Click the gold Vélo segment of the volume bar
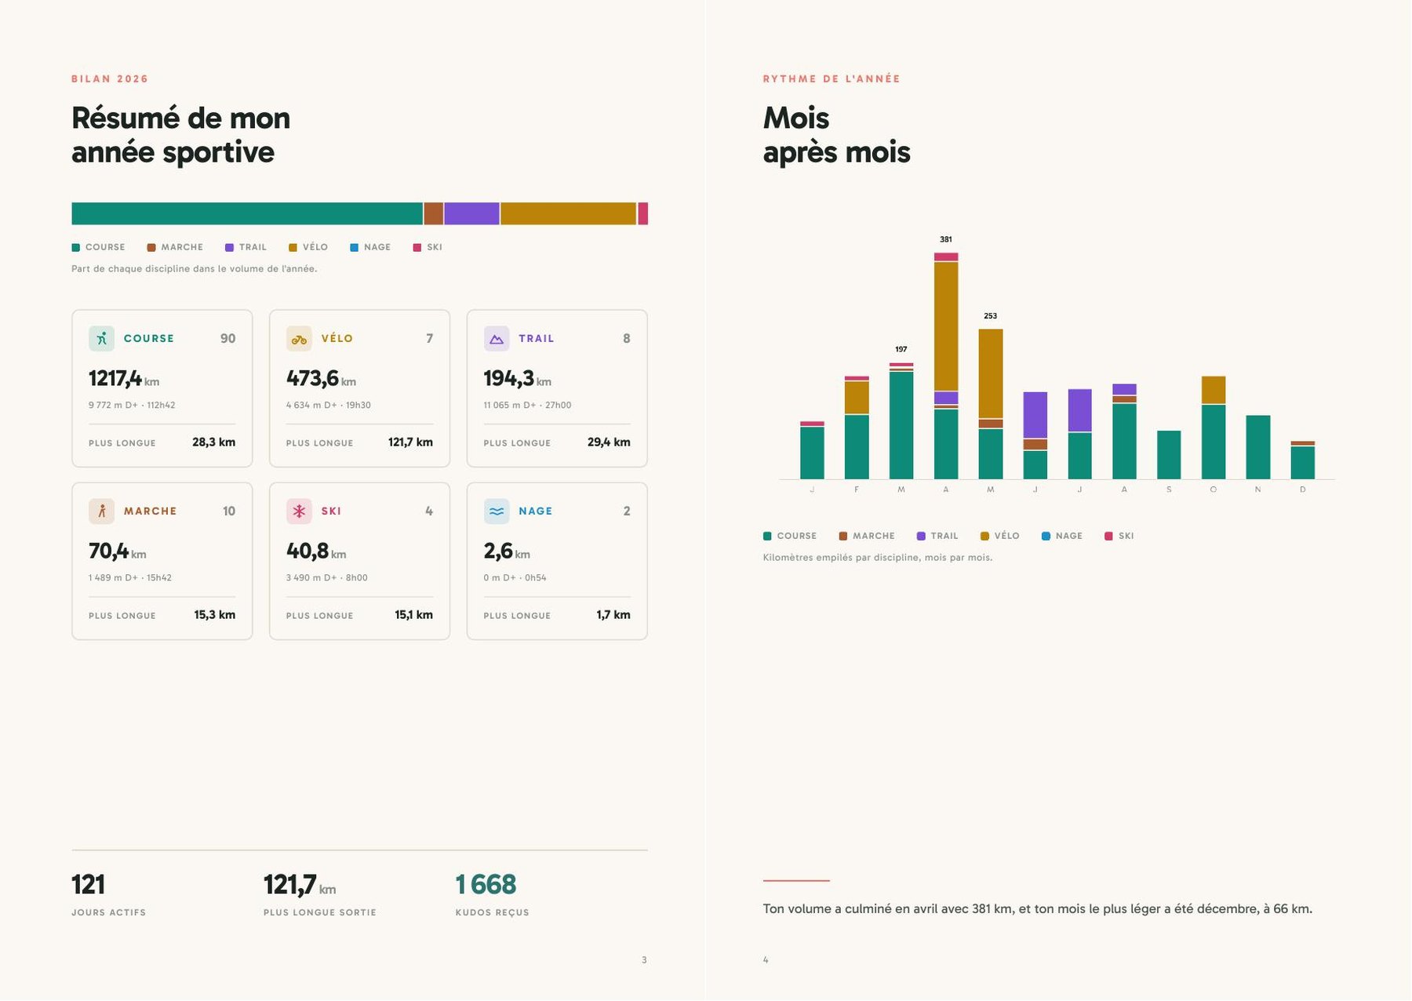The height and width of the screenshot is (1001, 1412). pyautogui.click(x=568, y=213)
